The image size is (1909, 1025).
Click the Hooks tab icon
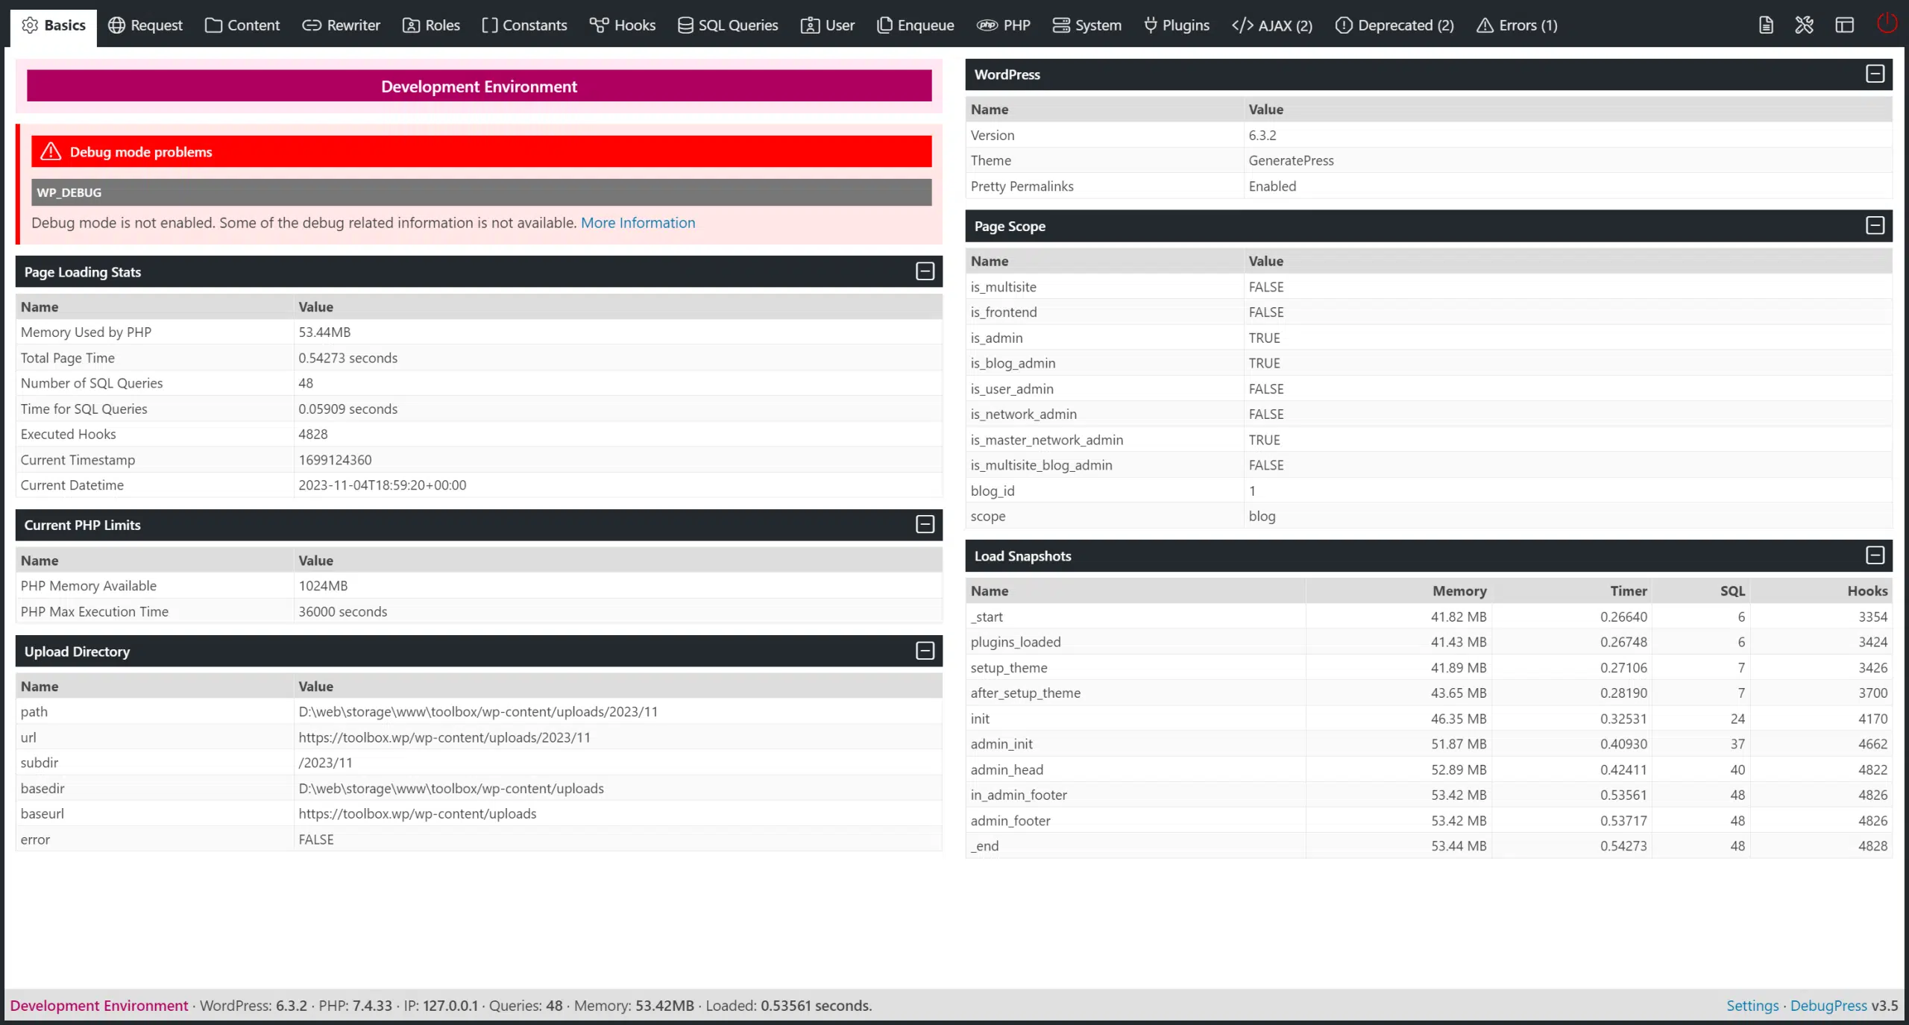pyautogui.click(x=599, y=25)
